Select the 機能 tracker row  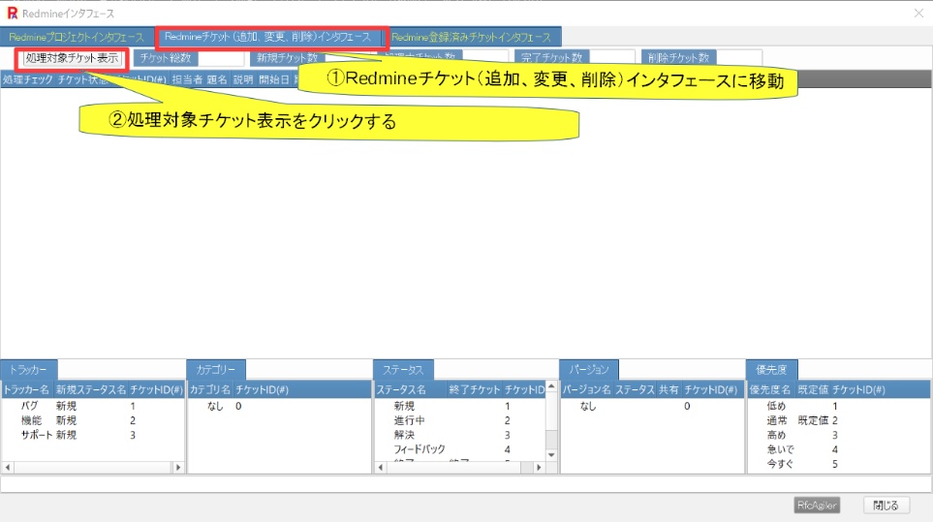coord(93,420)
